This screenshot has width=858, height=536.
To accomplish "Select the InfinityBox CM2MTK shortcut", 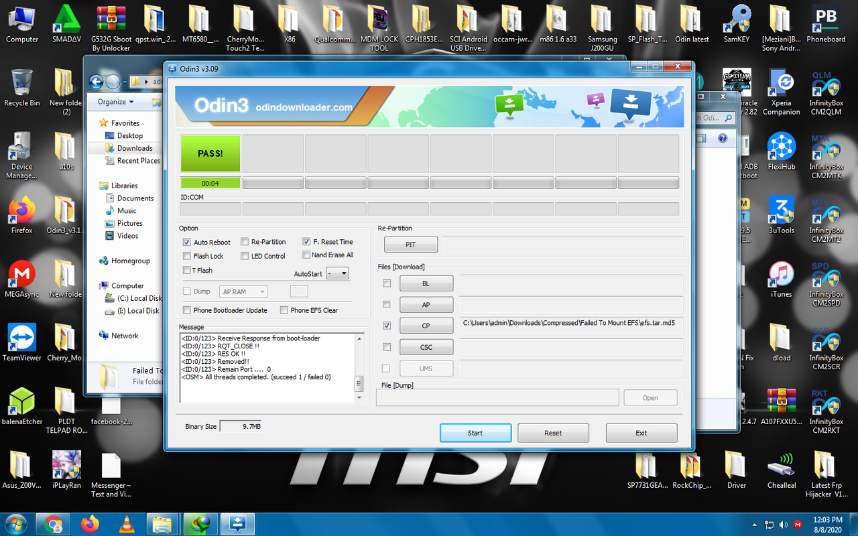I will coord(826,156).
